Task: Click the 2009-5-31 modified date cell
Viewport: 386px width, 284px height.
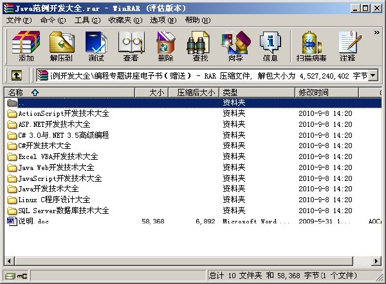Action: coord(324,222)
